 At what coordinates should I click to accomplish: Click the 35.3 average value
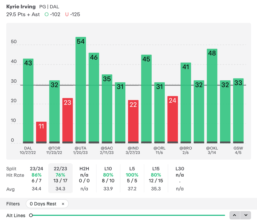click(x=156, y=189)
